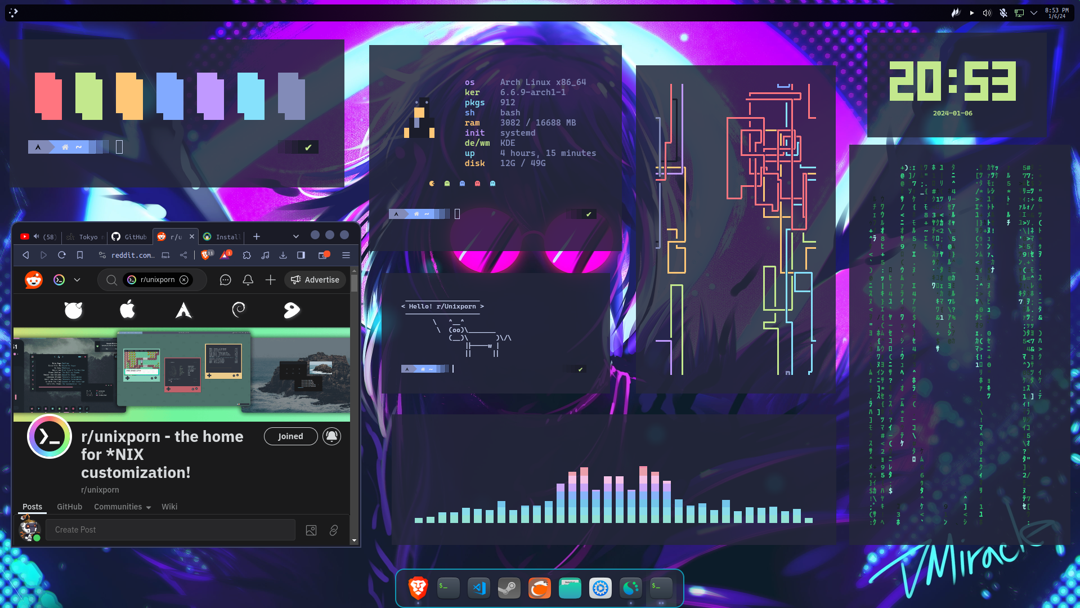Expand the hidden system tray icons chevron
Viewport: 1080px width, 608px height.
click(x=1034, y=12)
